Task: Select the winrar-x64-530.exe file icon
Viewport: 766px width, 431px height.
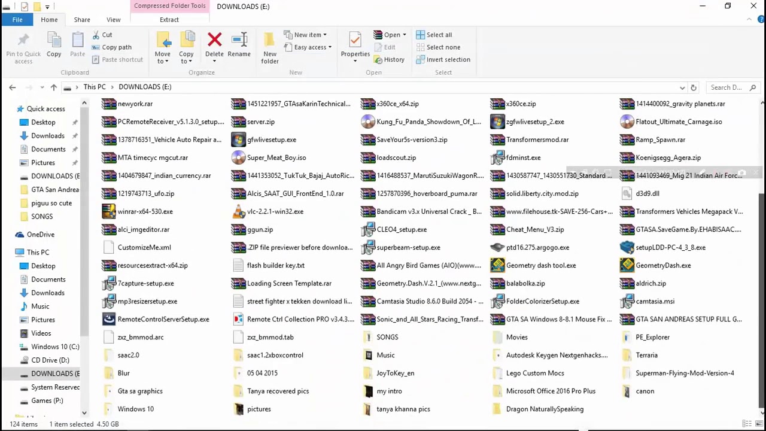Action: [108, 211]
